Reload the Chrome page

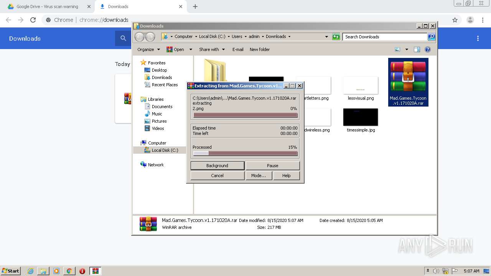pyautogui.click(x=33, y=20)
